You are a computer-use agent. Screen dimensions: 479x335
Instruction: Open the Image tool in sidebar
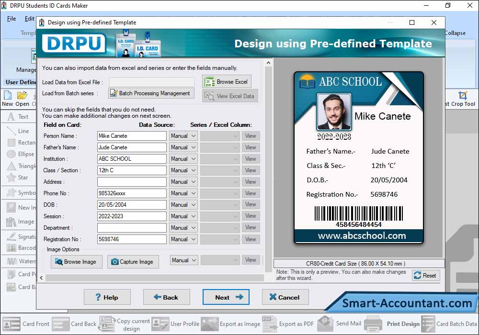pos(21,222)
